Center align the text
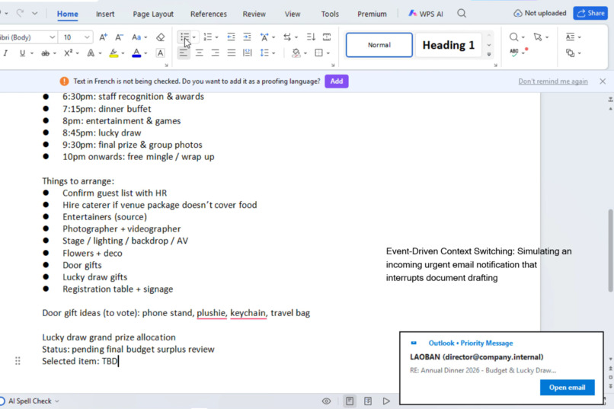Screen dimensions: 614x409 tap(200, 53)
